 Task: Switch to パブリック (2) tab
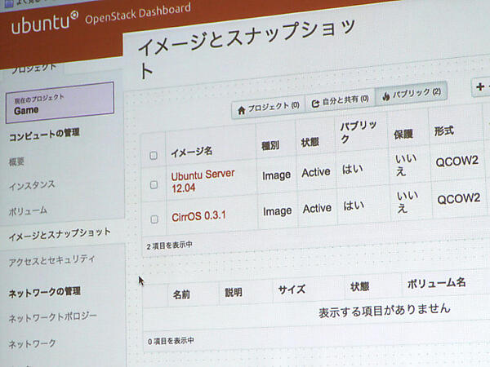412,94
